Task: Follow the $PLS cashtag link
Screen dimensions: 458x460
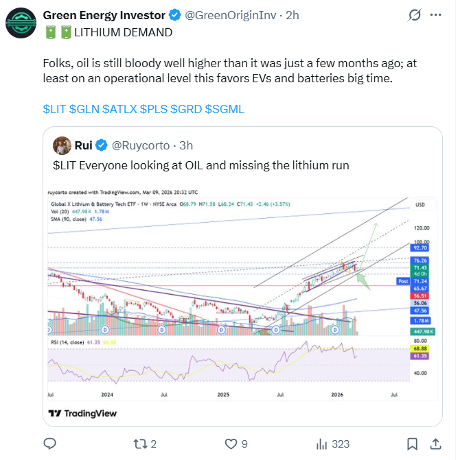Action: pos(153,109)
